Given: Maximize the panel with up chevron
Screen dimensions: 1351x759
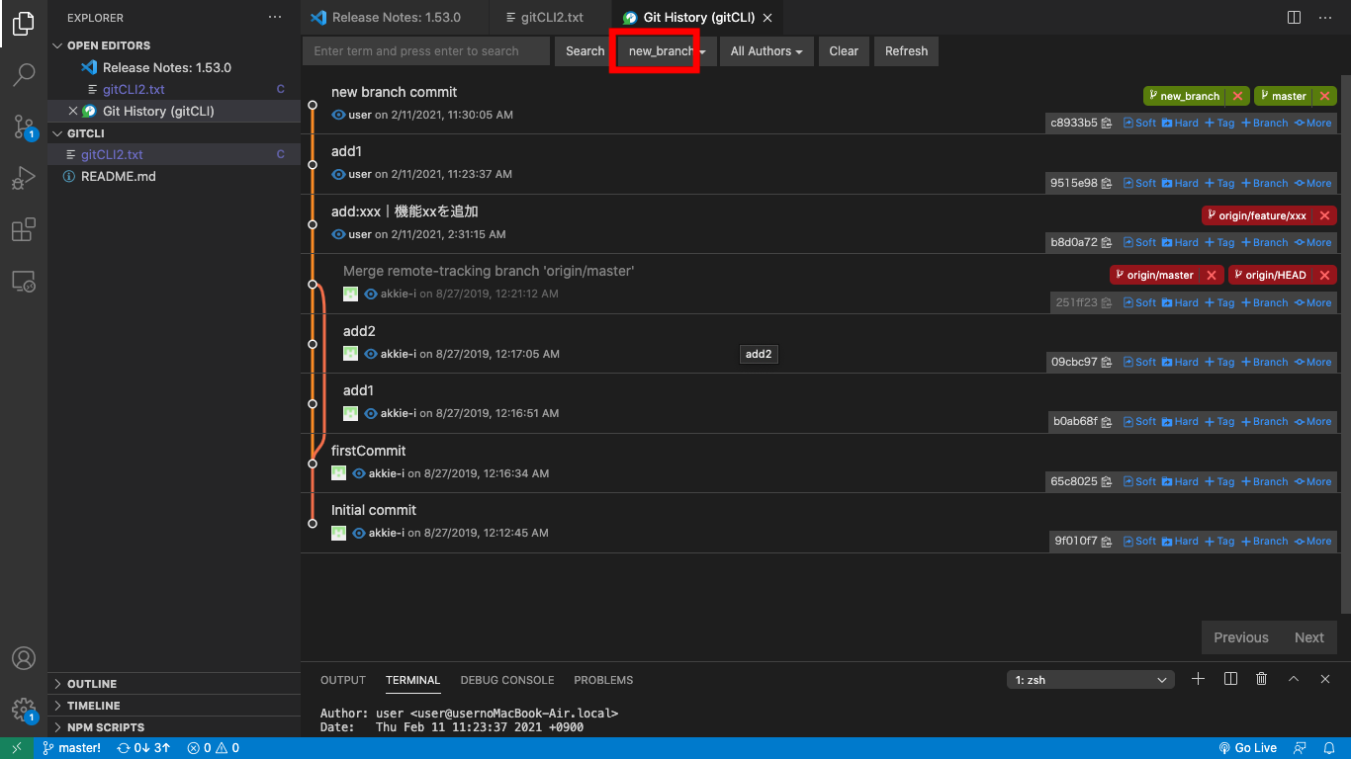Looking at the screenshot, I should click(1294, 679).
